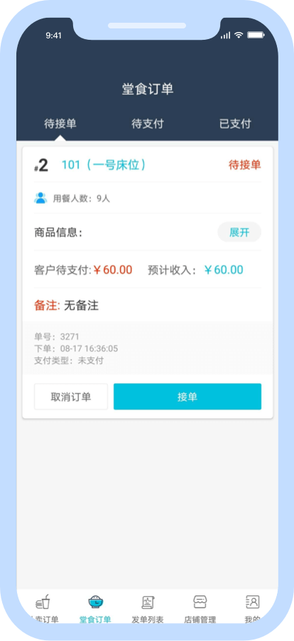Tap the diners people icon
This screenshot has height=641, width=294.
40,198
